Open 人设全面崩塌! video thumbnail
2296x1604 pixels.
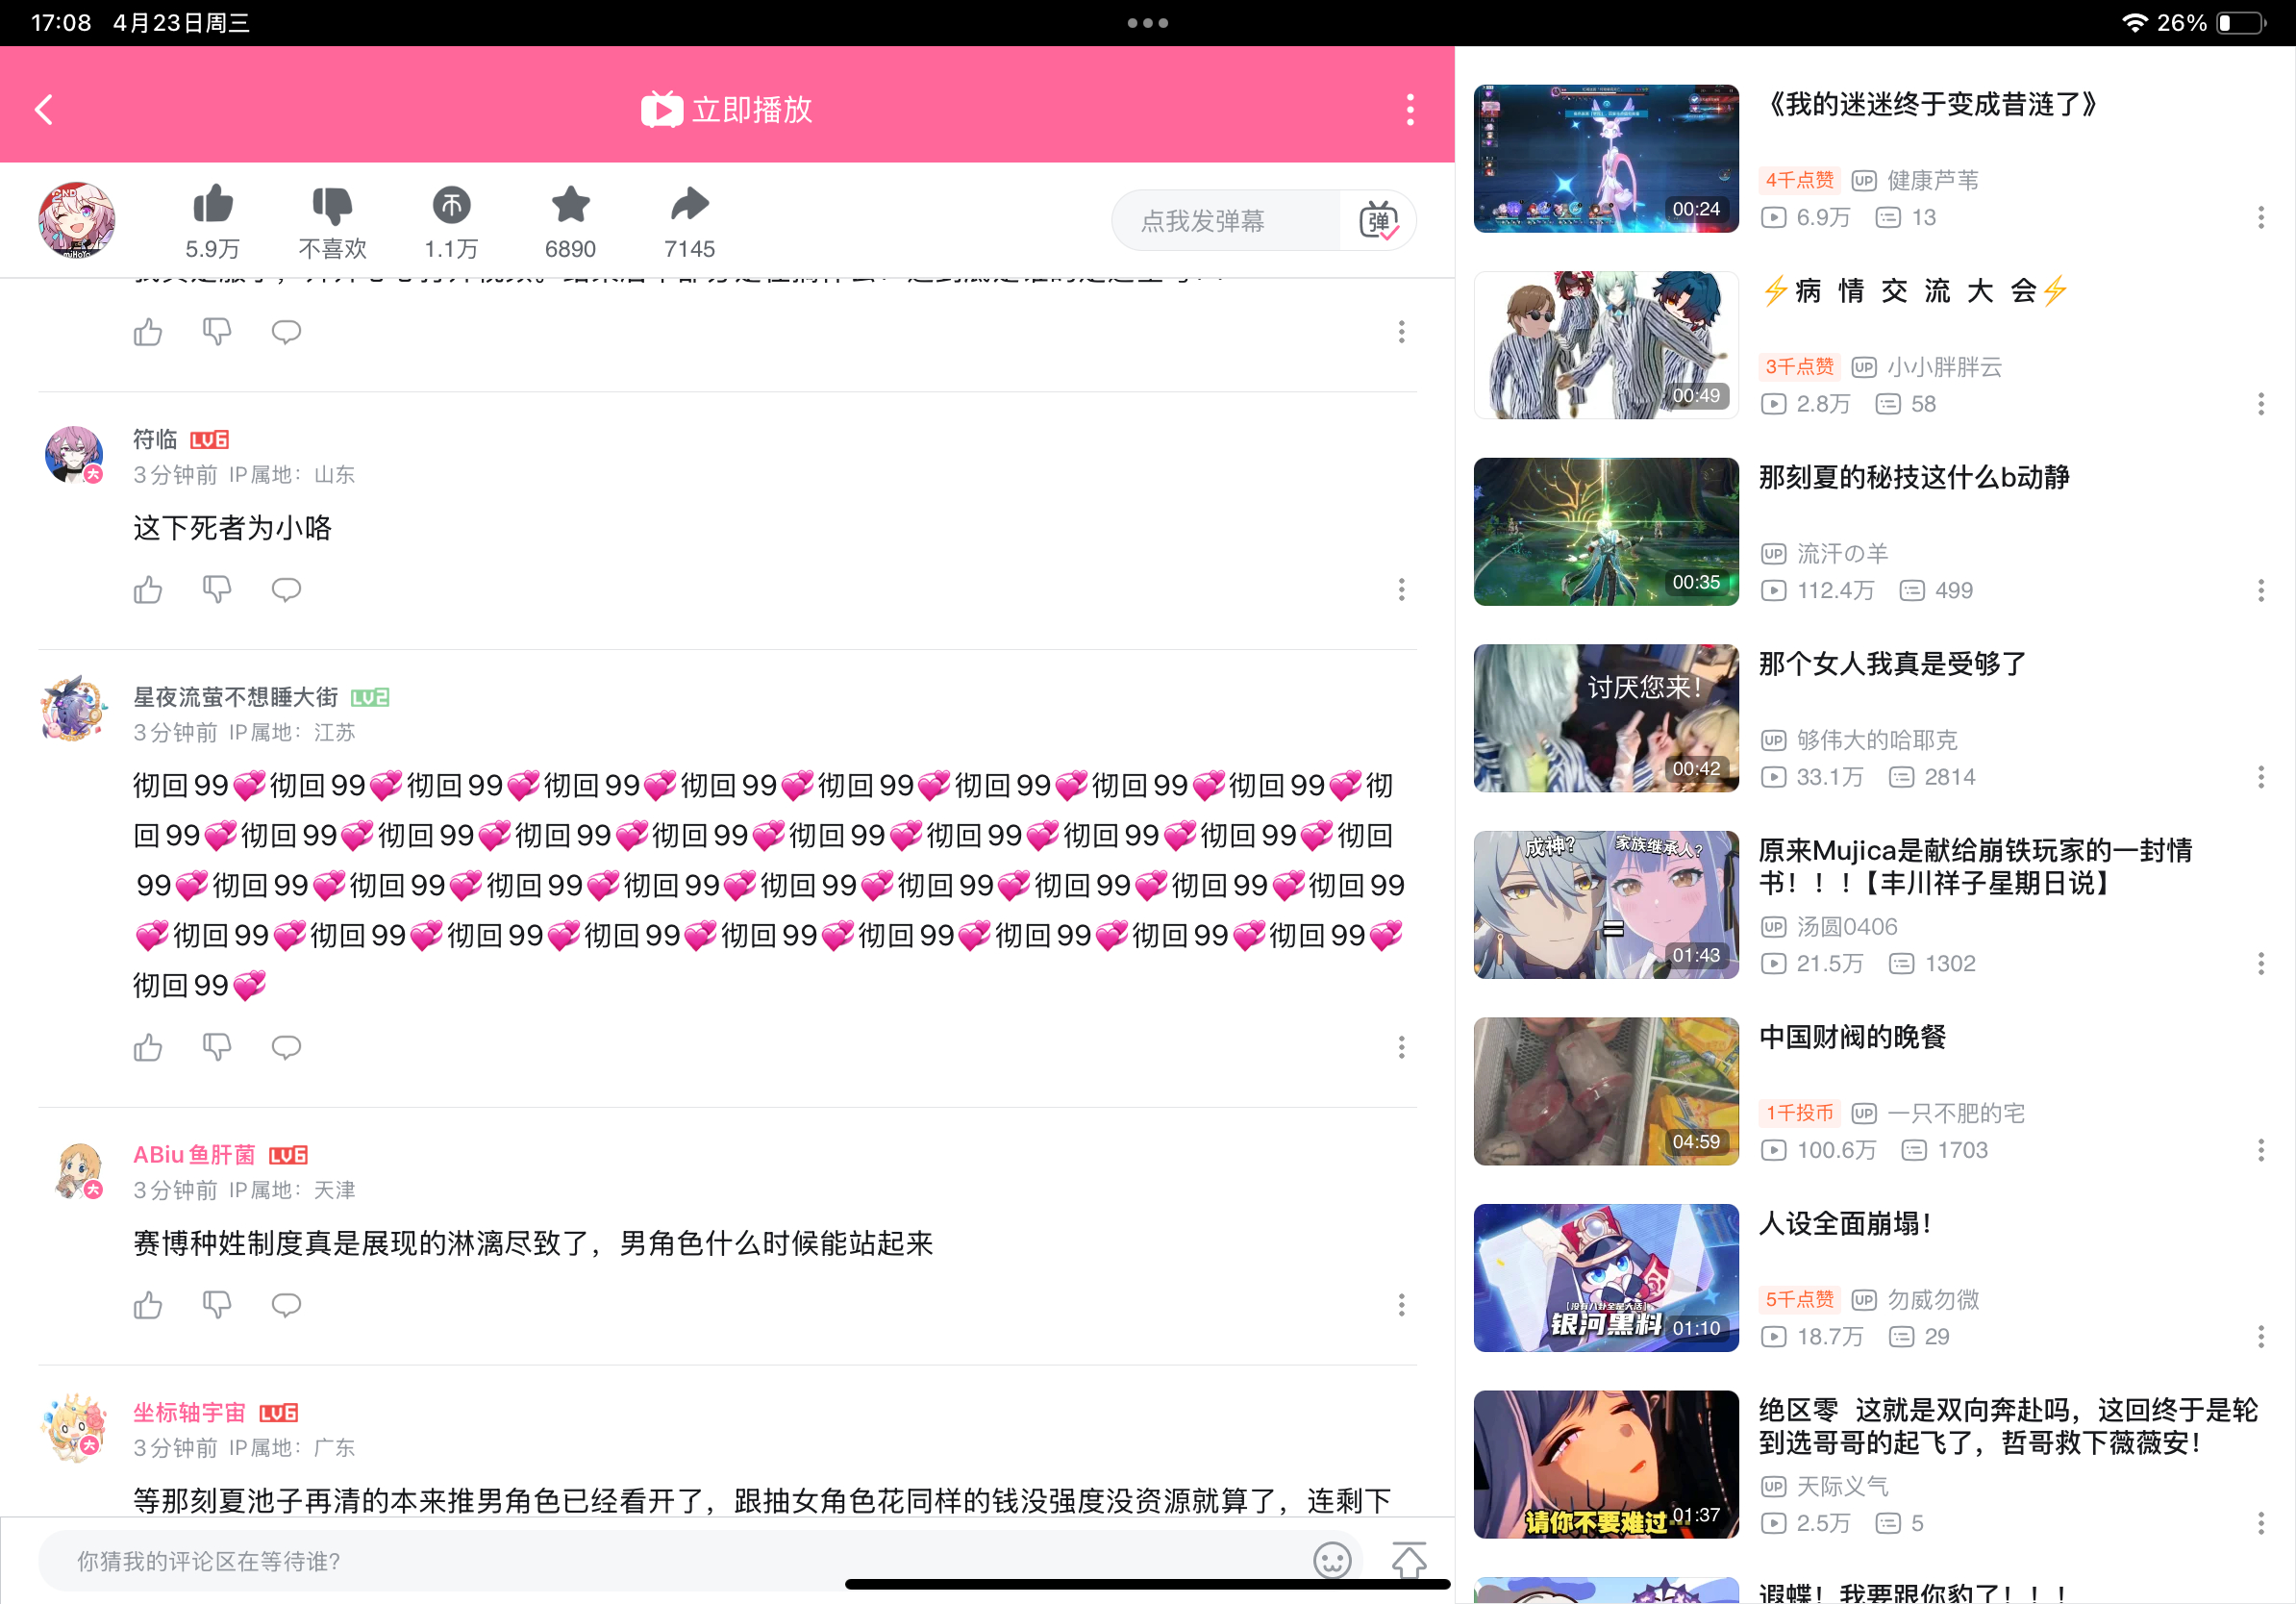(1606, 1277)
